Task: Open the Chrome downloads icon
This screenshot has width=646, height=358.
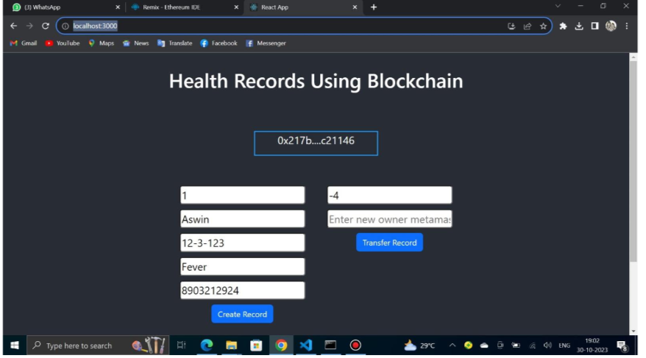Action: [x=579, y=26]
